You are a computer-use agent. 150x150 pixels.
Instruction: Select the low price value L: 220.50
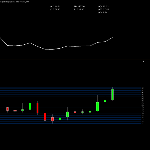click(79, 10)
